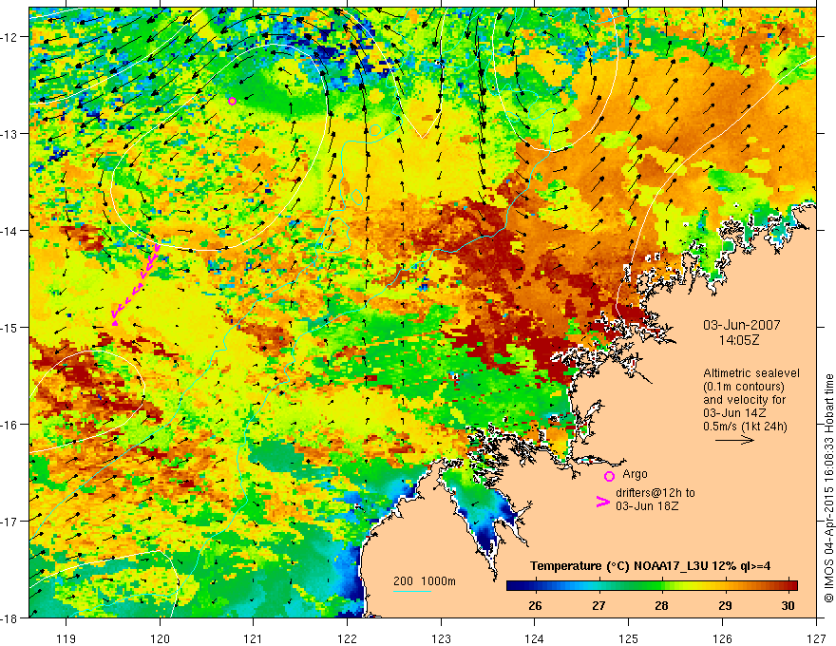This screenshot has height=646, width=836.
Task: Click the dark blue end of color bar
Action: [x=512, y=585]
